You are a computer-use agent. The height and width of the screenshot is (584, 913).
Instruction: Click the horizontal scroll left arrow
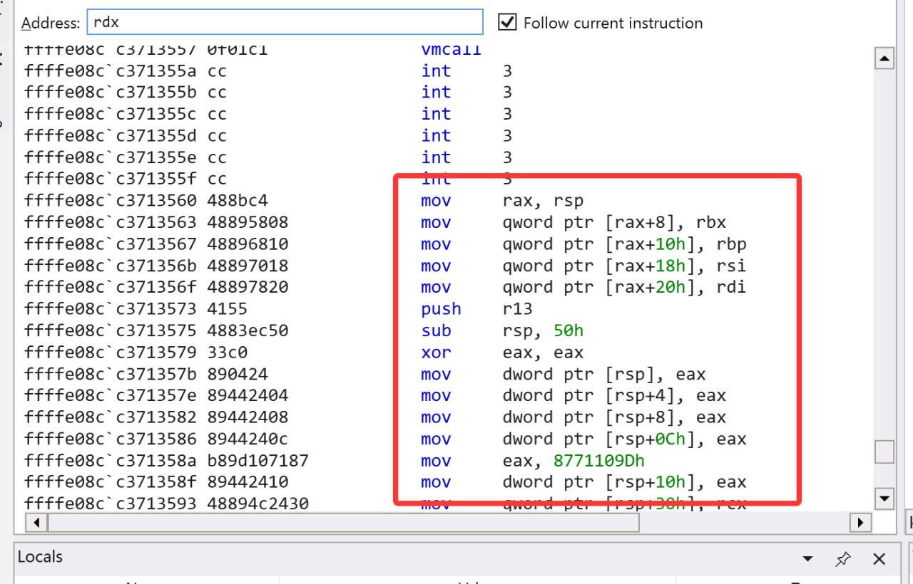tap(35, 523)
